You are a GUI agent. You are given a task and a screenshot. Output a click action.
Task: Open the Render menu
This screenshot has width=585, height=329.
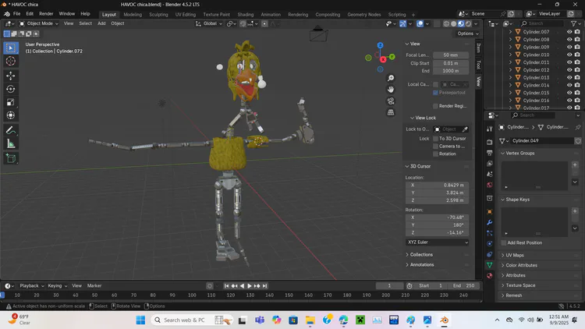46,14
